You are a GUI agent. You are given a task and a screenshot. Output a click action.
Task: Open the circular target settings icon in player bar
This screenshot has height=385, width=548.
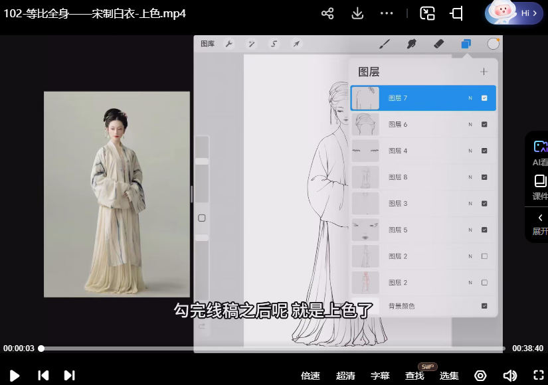coord(480,376)
